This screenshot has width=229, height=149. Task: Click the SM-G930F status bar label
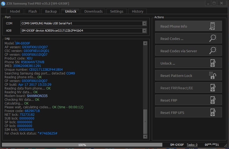tap(177, 145)
